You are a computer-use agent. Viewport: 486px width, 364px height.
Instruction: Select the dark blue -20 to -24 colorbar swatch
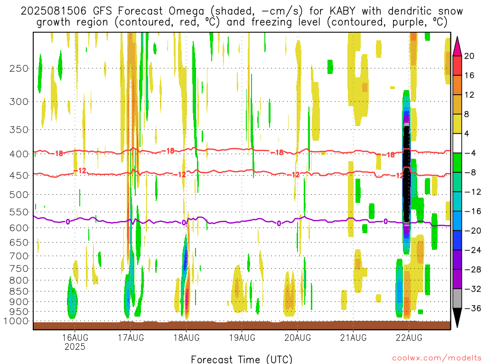point(457,240)
